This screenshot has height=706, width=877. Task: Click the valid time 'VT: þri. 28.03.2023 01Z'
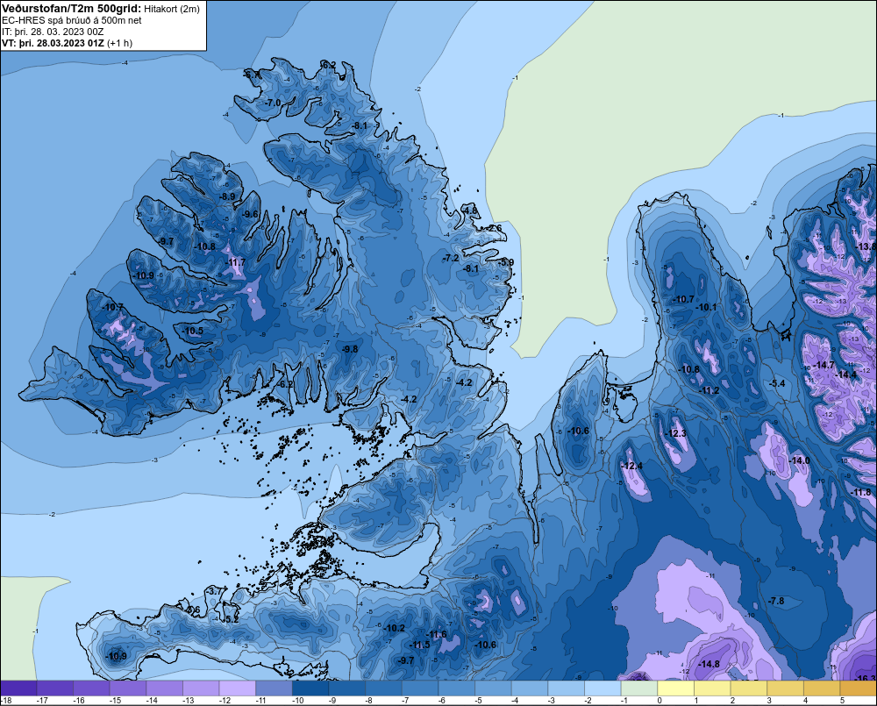coord(53,43)
